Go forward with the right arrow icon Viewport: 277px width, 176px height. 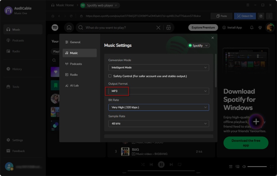click(65, 16)
